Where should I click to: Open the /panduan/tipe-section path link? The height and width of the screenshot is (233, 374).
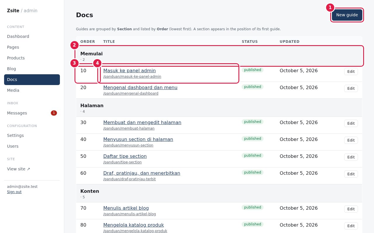pos(122,162)
